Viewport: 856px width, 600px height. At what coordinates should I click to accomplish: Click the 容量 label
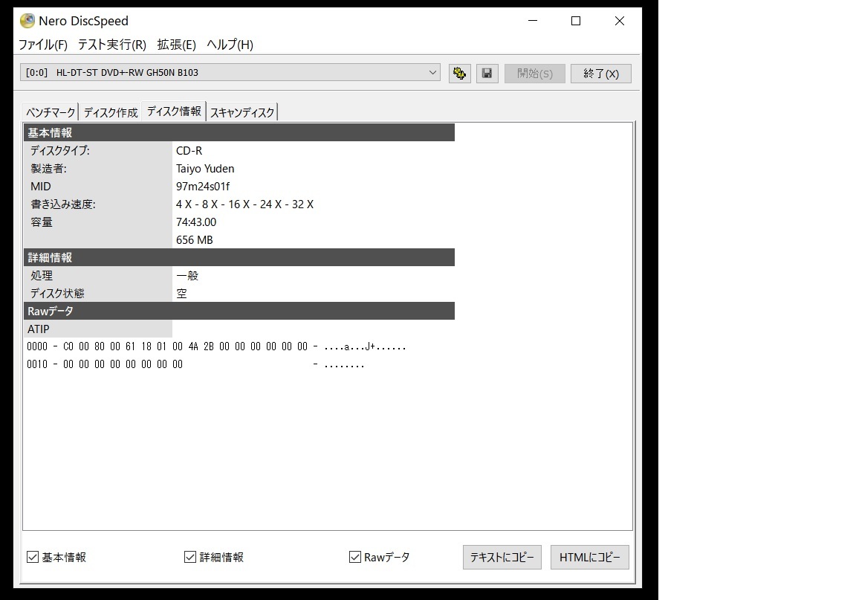pos(42,222)
